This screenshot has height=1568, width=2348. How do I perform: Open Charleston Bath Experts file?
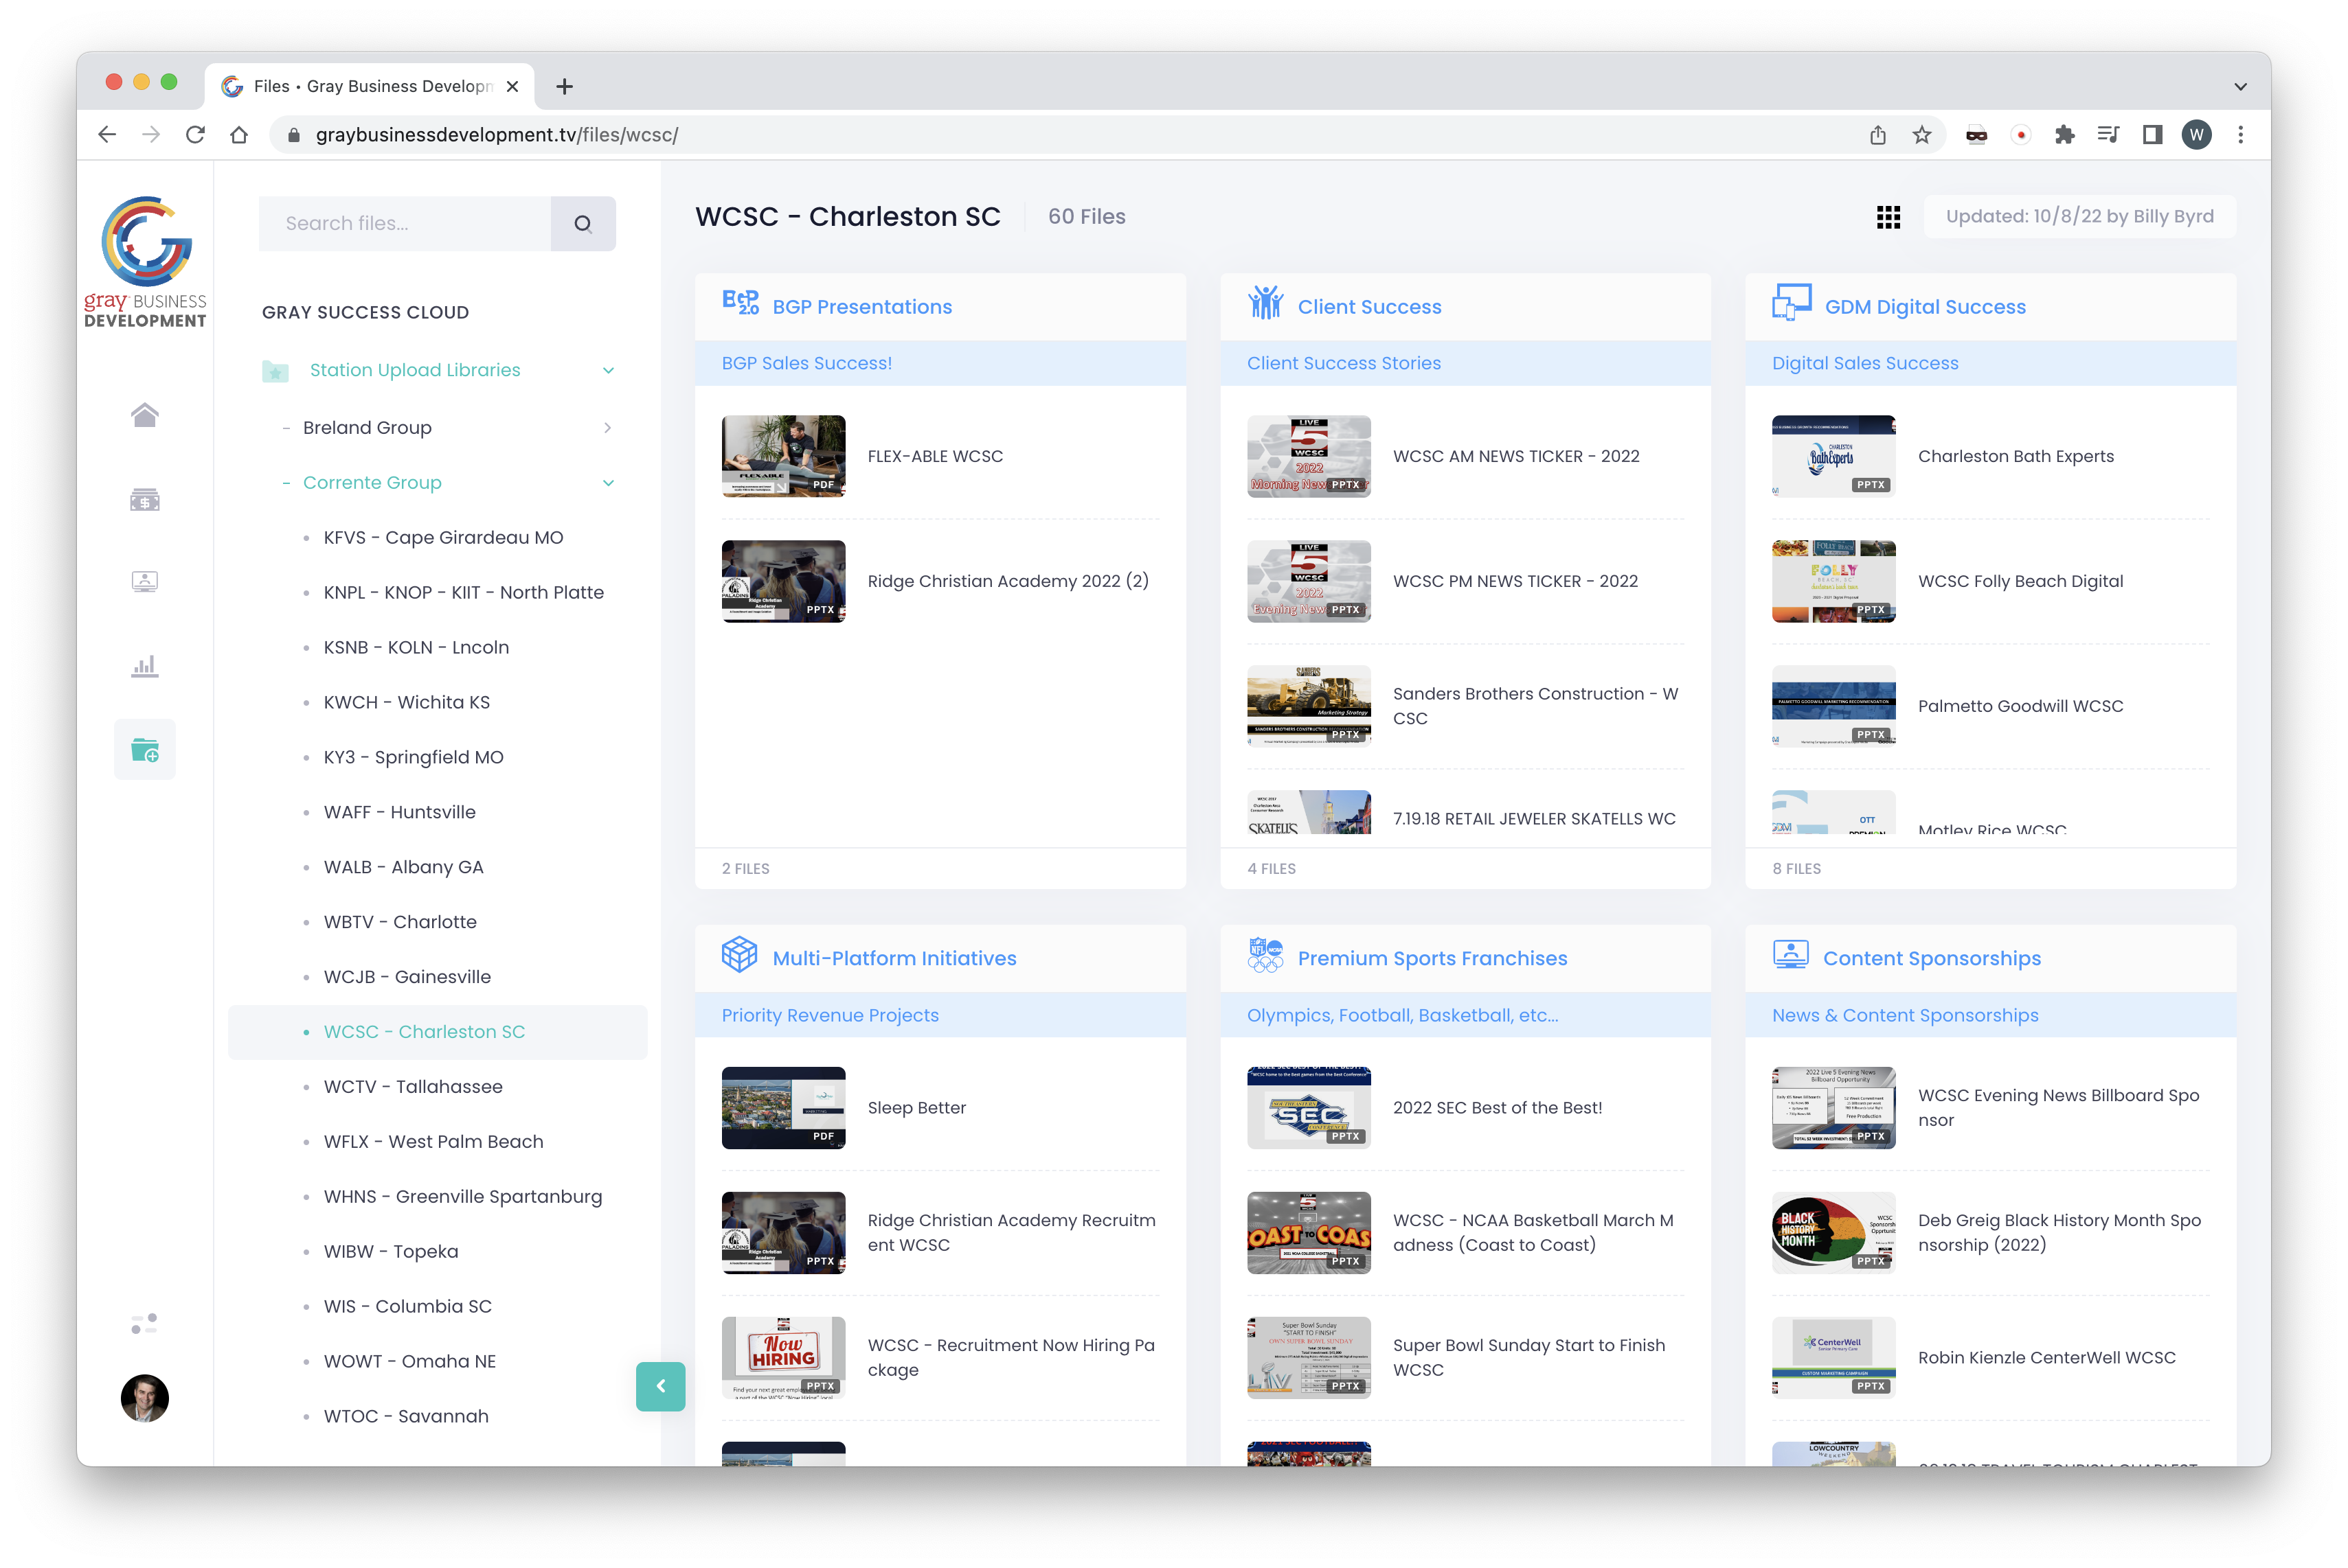click(2016, 456)
